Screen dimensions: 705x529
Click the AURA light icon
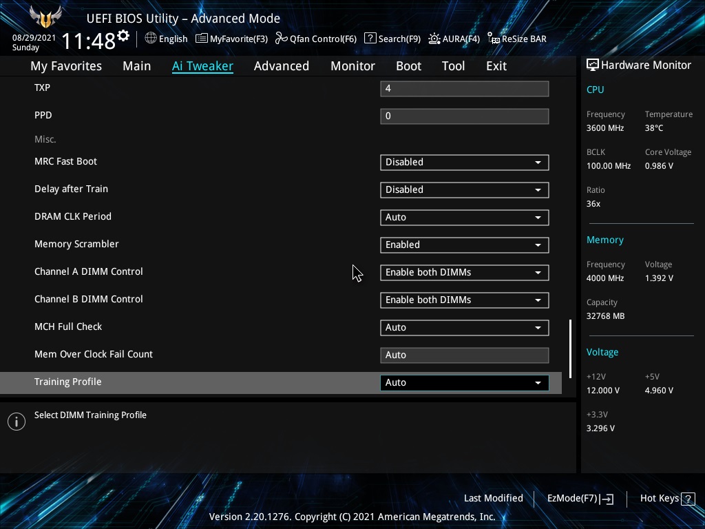[x=434, y=39]
